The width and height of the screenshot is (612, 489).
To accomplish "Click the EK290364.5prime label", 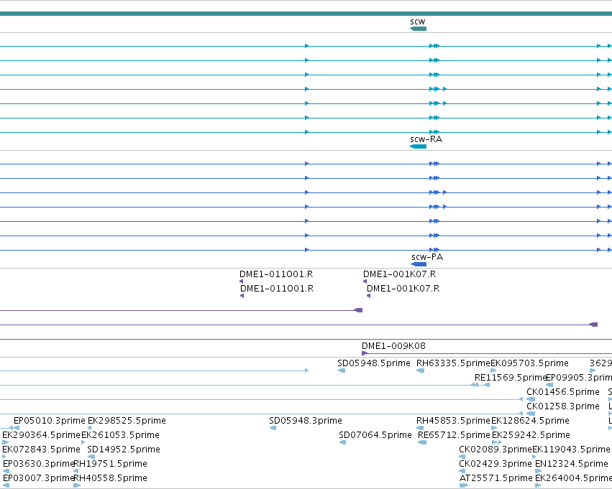I will (41, 435).
